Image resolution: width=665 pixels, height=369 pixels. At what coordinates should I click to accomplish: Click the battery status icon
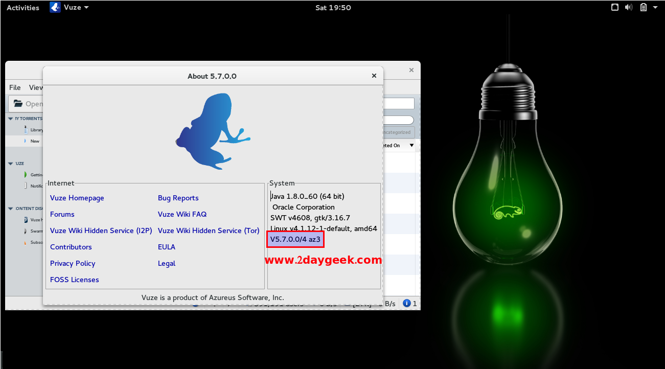(644, 8)
